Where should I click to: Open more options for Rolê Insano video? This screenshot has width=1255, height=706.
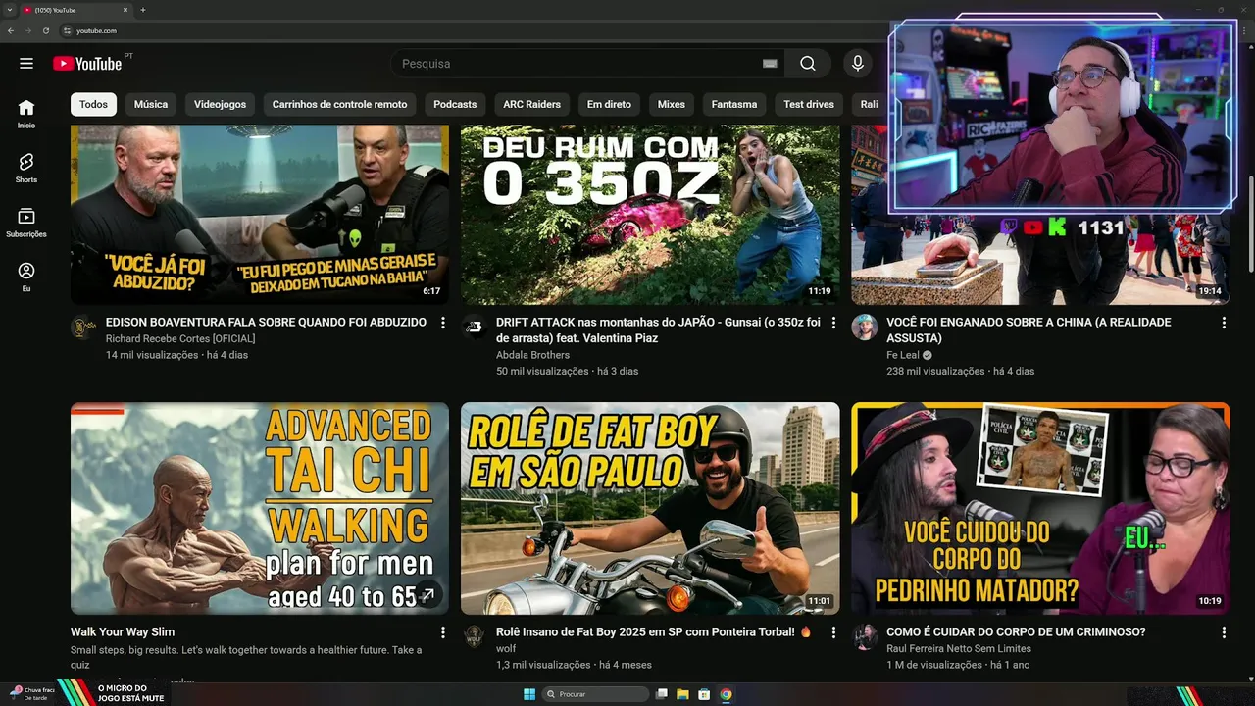coord(833,632)
